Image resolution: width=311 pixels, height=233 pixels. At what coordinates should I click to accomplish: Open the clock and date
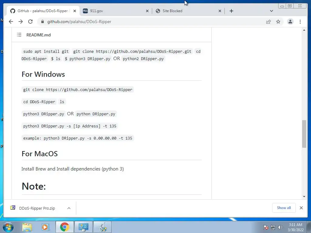click(296, 227)
